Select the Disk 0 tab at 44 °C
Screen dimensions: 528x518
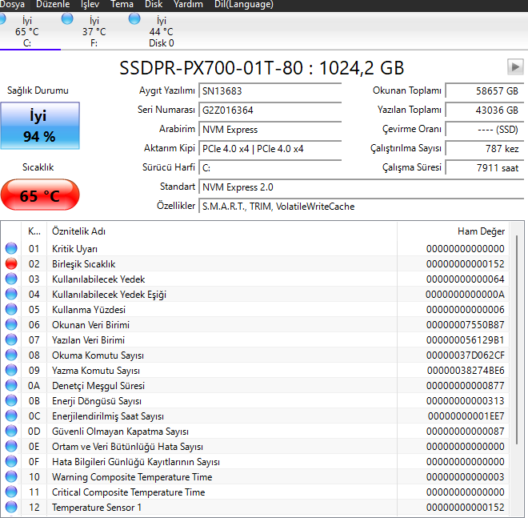[162, 32]
